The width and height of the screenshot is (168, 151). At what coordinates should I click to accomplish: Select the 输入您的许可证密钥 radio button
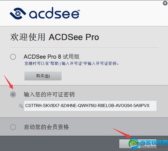click(x=13, y=94)
